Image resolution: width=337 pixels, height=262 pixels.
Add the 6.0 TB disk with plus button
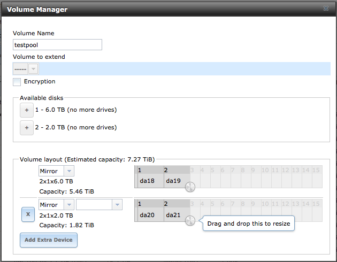point(27,110)
